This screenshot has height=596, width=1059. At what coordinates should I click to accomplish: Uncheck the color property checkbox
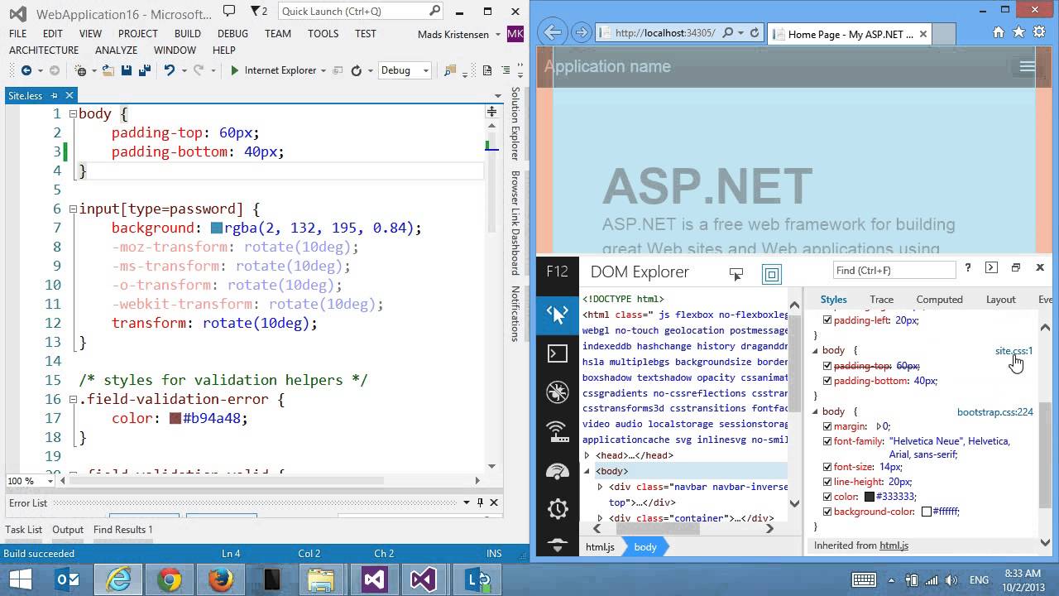827,497
